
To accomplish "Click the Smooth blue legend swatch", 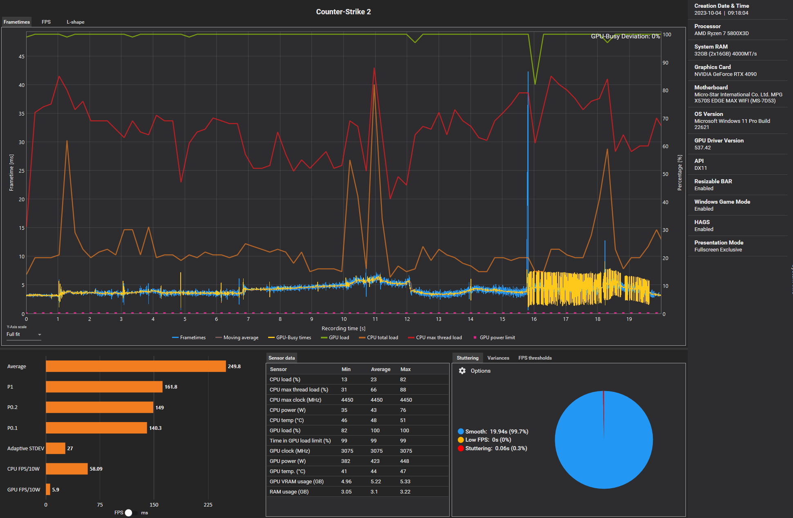I will (x=461, y=431).
